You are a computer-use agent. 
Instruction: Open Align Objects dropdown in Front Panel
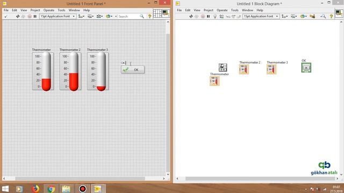(81, 17)
